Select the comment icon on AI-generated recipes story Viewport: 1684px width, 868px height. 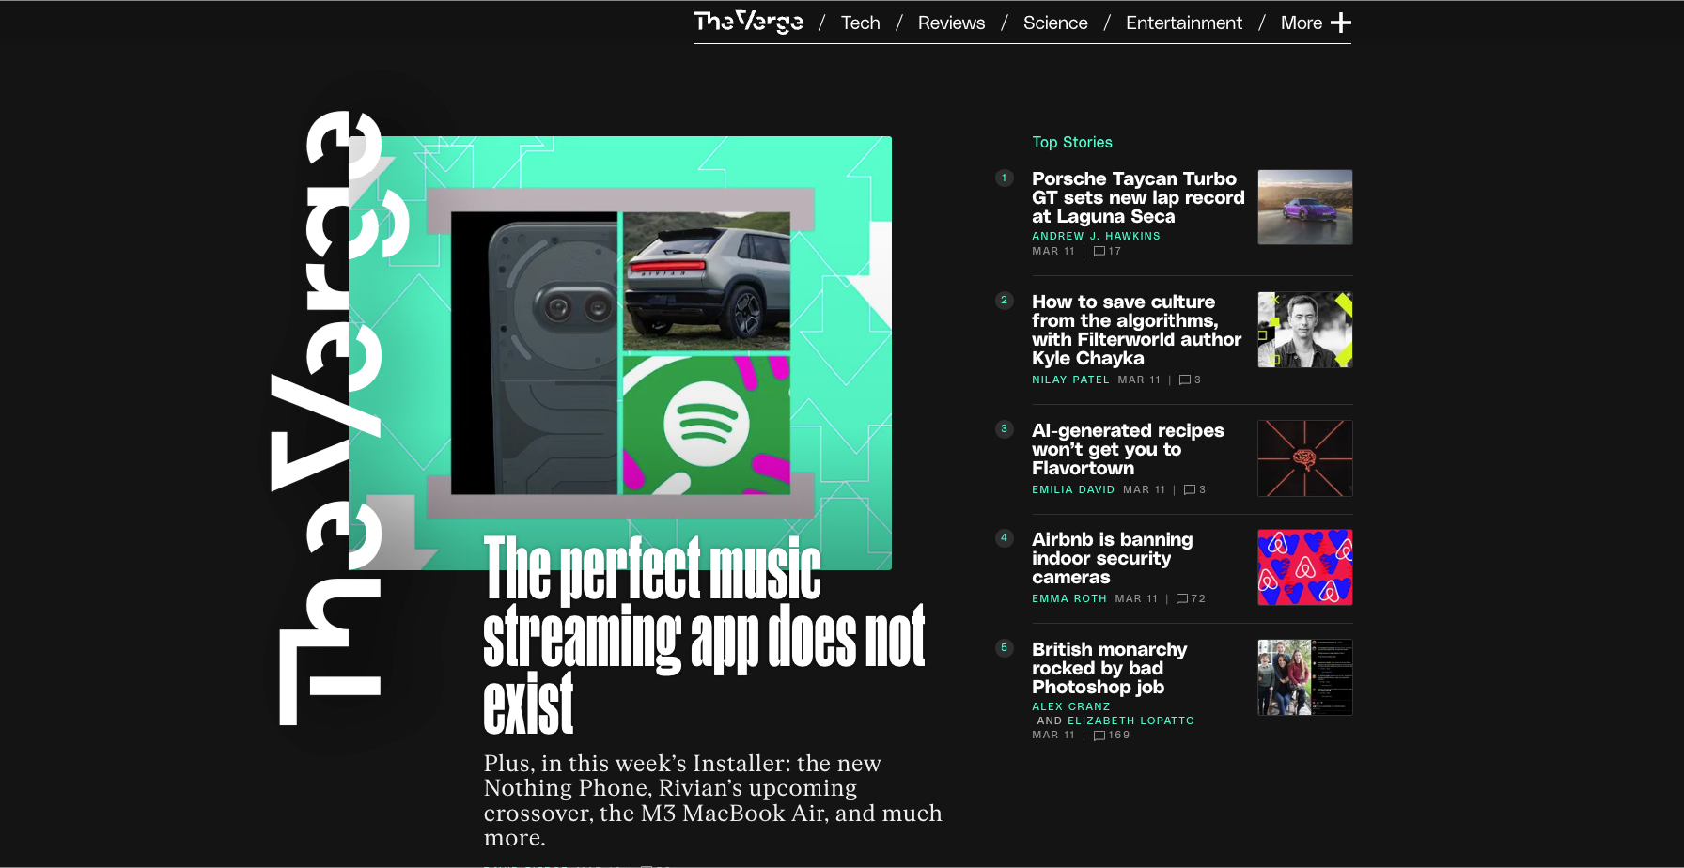1191,489
